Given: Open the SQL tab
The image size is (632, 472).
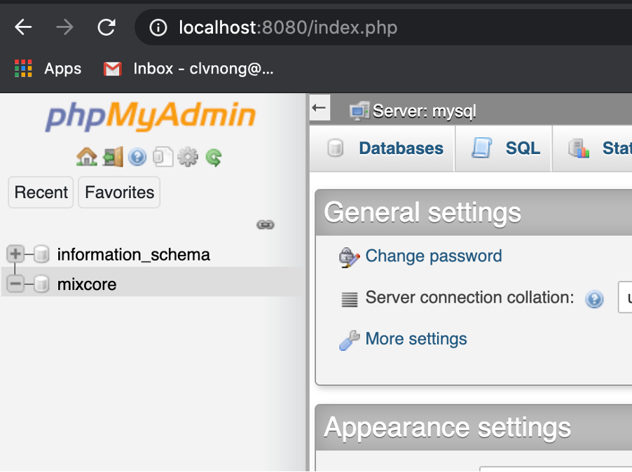Looking at the screenshot, I should 522,148.
